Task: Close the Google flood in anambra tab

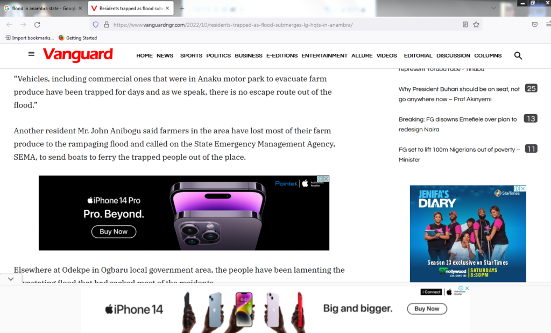Action: tap(80, 8)
